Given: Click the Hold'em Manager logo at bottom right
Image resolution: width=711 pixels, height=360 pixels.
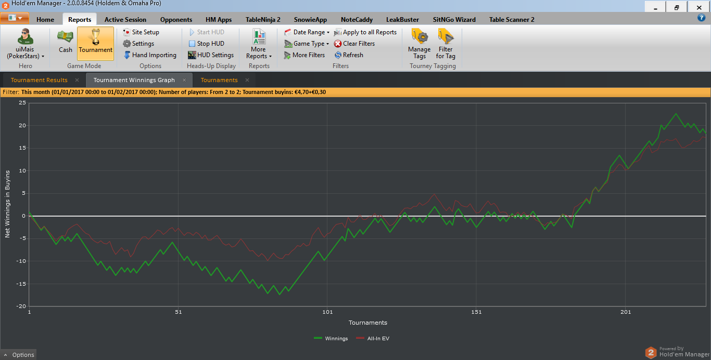Looking at the screenshot, I should [x=677, y=352].
